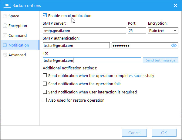Enable notification when operation completes successfully
This screenshot has height=140, width=182.
click(x=45, y=75)
